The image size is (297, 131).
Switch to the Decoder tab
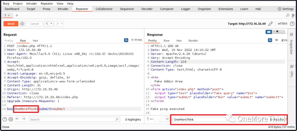tap(147, 9)
